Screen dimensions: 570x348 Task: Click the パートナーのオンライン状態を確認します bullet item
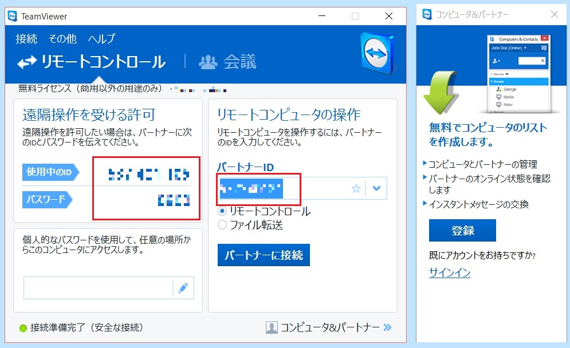click(489, 184)
